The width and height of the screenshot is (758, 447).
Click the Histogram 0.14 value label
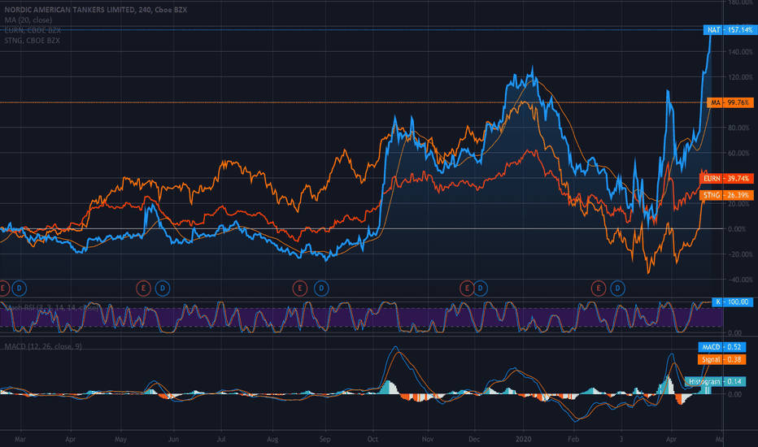coord(716,382)
